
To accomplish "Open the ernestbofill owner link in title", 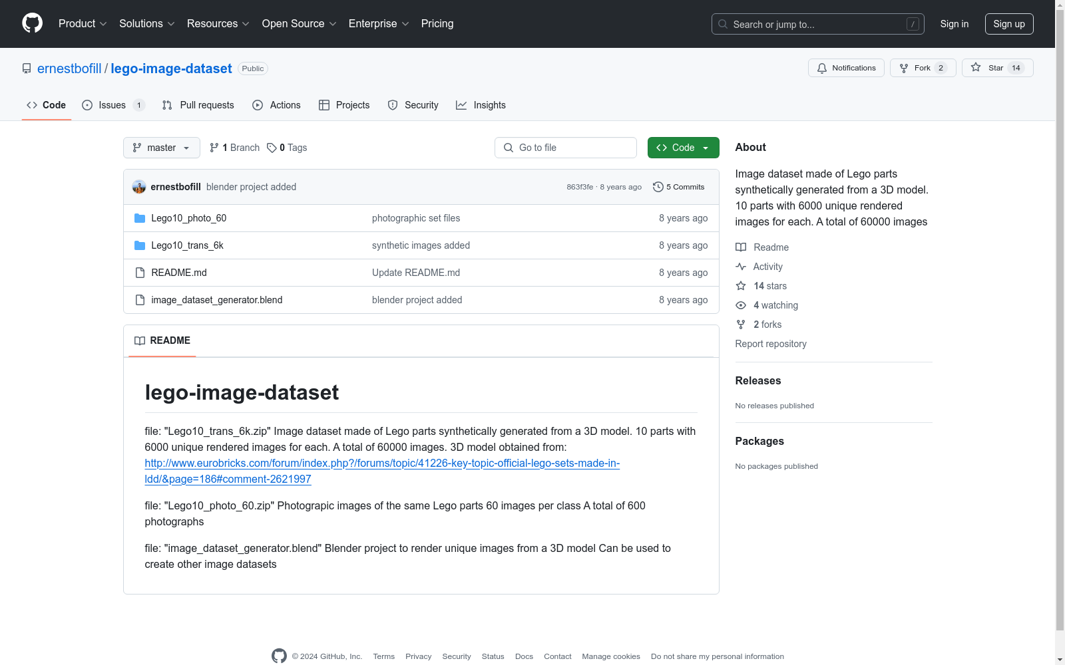I will coord(69,68).
